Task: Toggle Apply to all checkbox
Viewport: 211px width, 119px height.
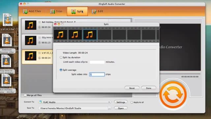Action: pos(132,102)
